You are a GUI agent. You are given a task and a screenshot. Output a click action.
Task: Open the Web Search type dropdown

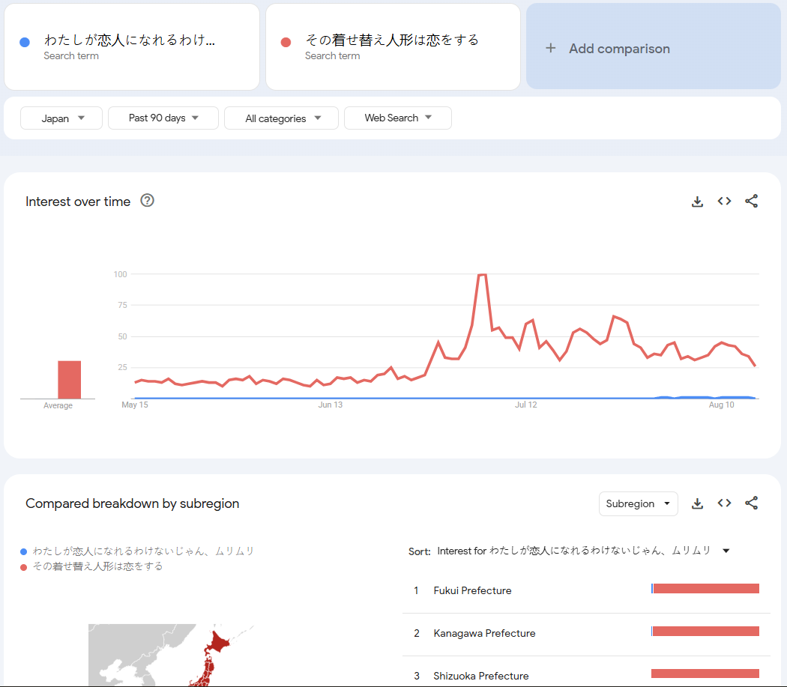click(x=397, y=118)
